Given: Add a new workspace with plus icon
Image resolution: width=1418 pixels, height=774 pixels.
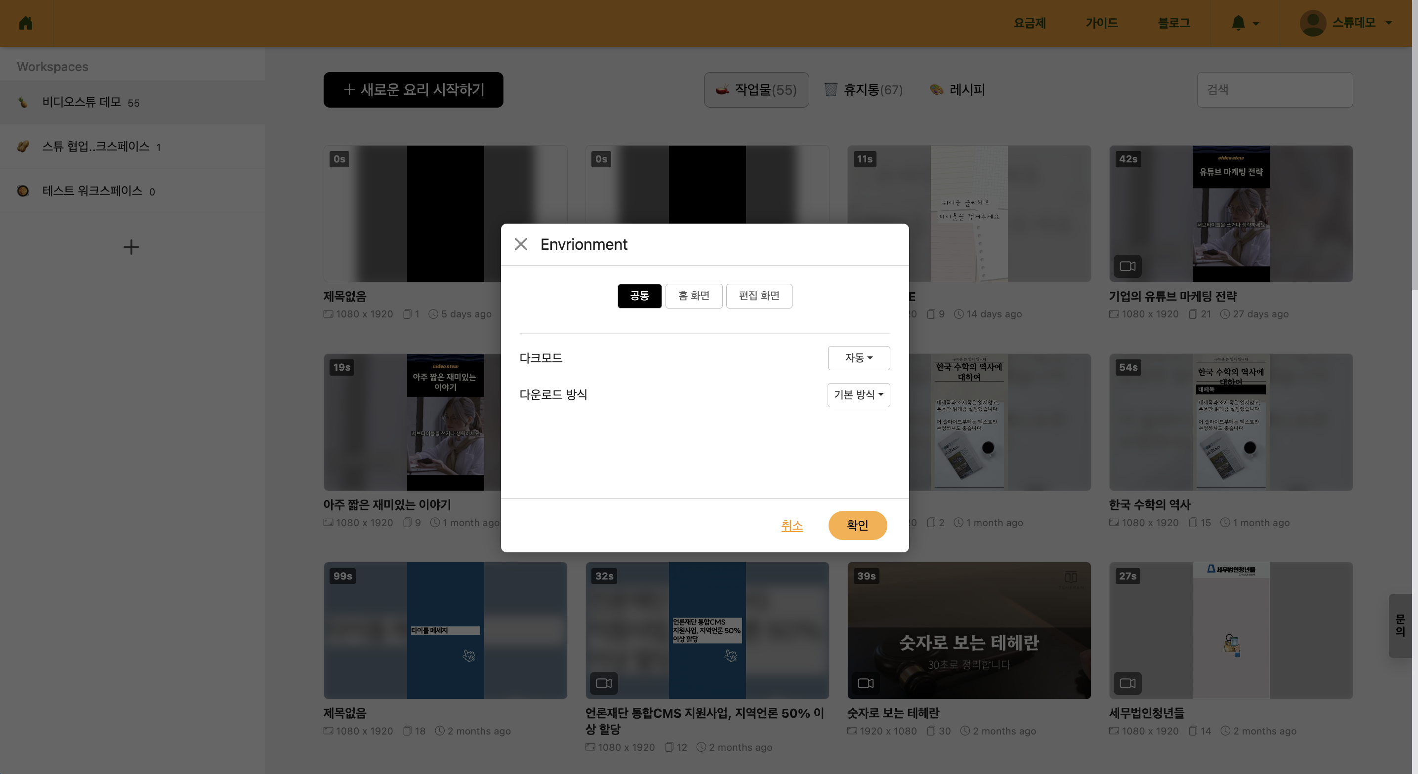Looking at the screenshot, I should pyautogui.click(x=131, y=247).
